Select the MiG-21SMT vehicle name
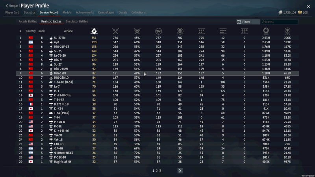The width and height of the screenshot is (315, 177). 61,69
